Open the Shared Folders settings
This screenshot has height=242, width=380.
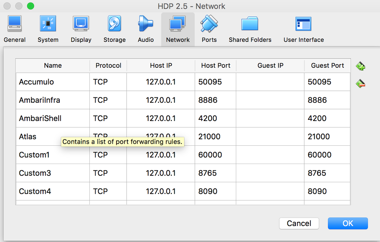point(250,29)
